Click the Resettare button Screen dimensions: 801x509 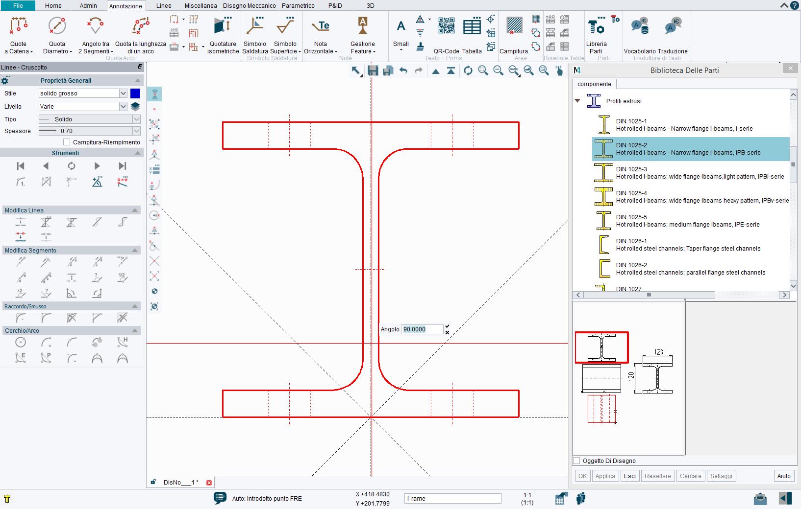pos(657,476)
